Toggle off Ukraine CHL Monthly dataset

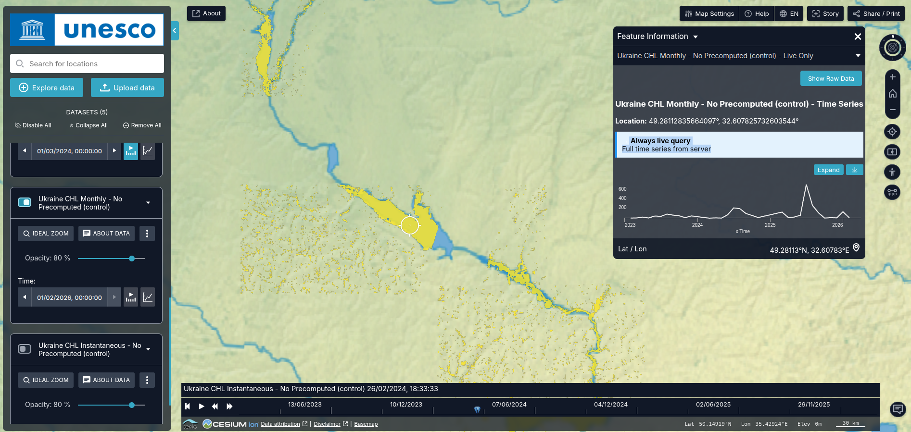25,202
